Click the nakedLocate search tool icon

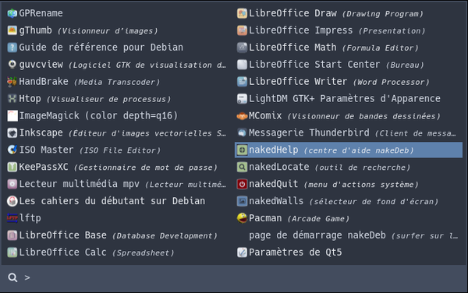242,168
